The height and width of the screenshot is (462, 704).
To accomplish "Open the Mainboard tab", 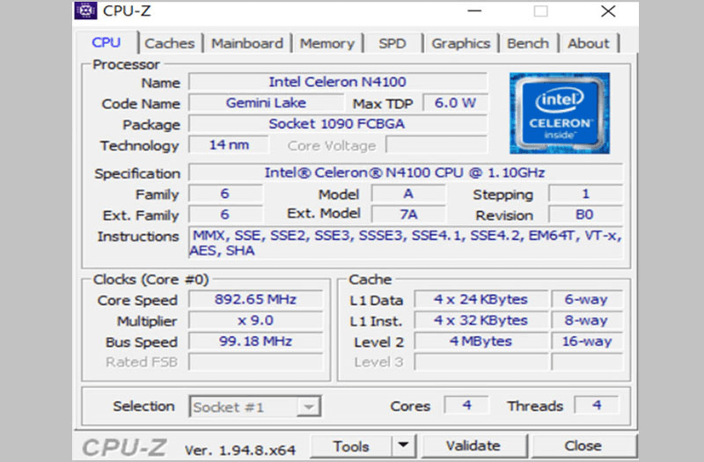I will (x=247, y=43).
